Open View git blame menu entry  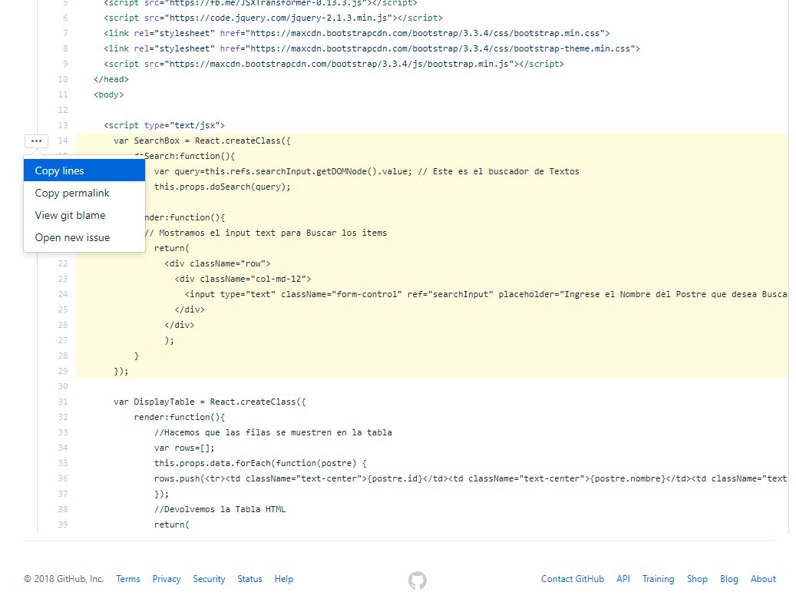coord(84,216)
